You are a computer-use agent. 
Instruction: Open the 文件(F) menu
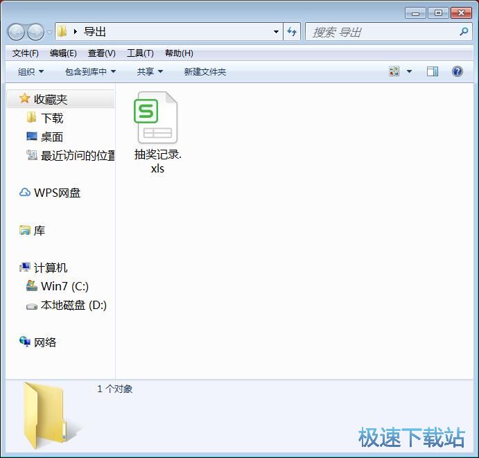[x=26, y=53]
